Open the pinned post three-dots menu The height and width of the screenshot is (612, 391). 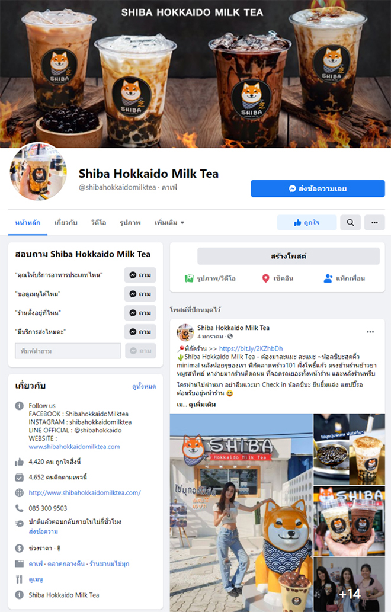(370, 332)
